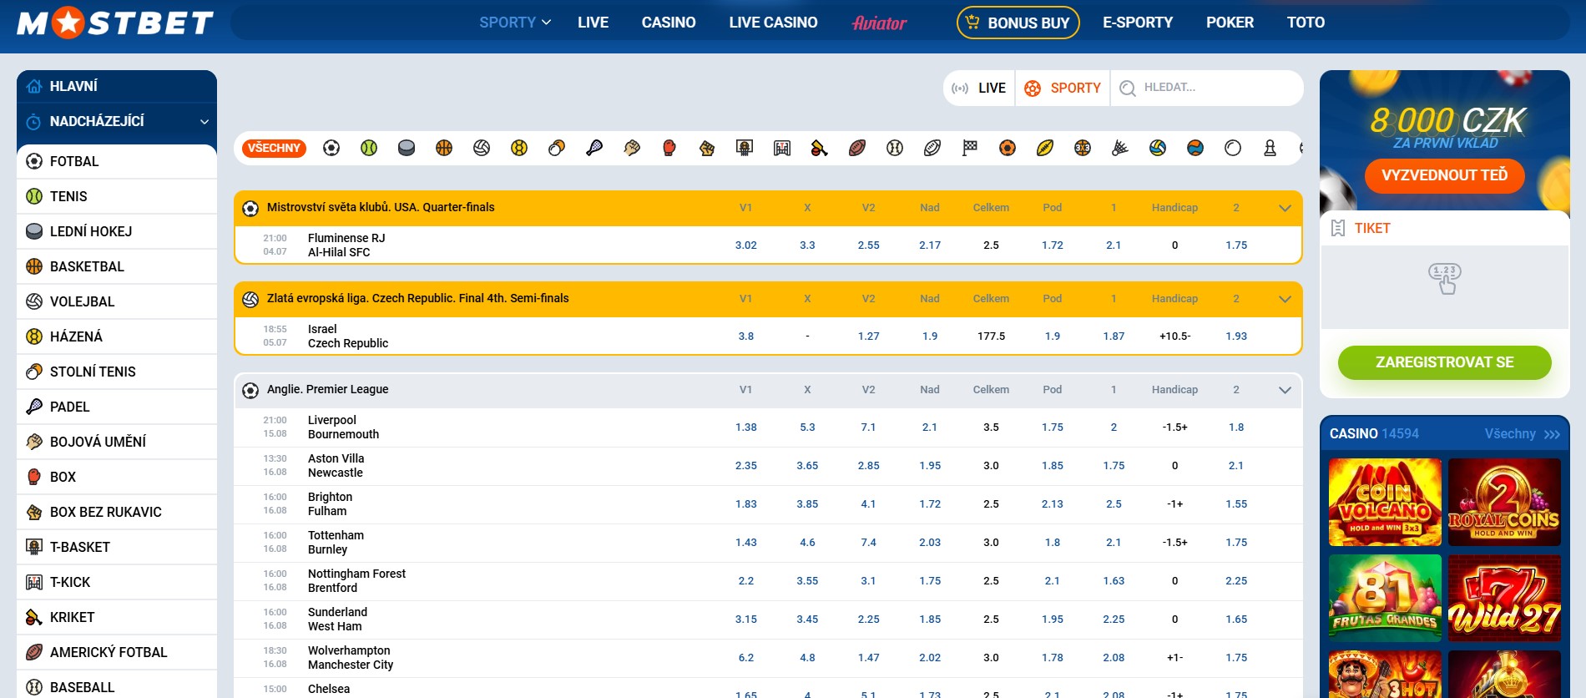Open the Aston Villa vs Newcastle match
The image size is (1586, 698).
tap(336, 466)
